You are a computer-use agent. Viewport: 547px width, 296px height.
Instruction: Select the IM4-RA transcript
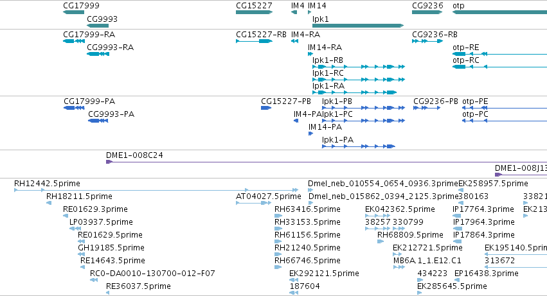[x=294, y=41]
